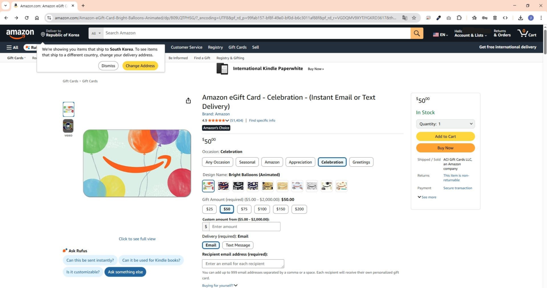Image resolution: width=547 pixels, height=288 pixels.
Task: Open the EN language selector
Action: [440, 35]
